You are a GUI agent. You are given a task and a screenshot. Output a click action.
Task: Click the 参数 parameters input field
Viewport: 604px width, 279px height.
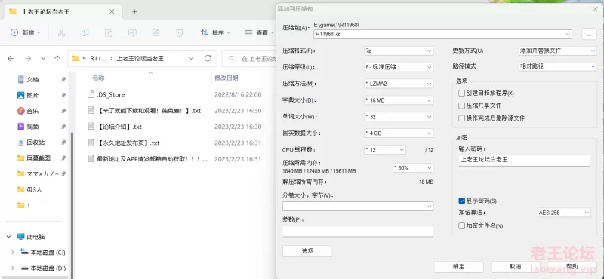click(357, 231)
